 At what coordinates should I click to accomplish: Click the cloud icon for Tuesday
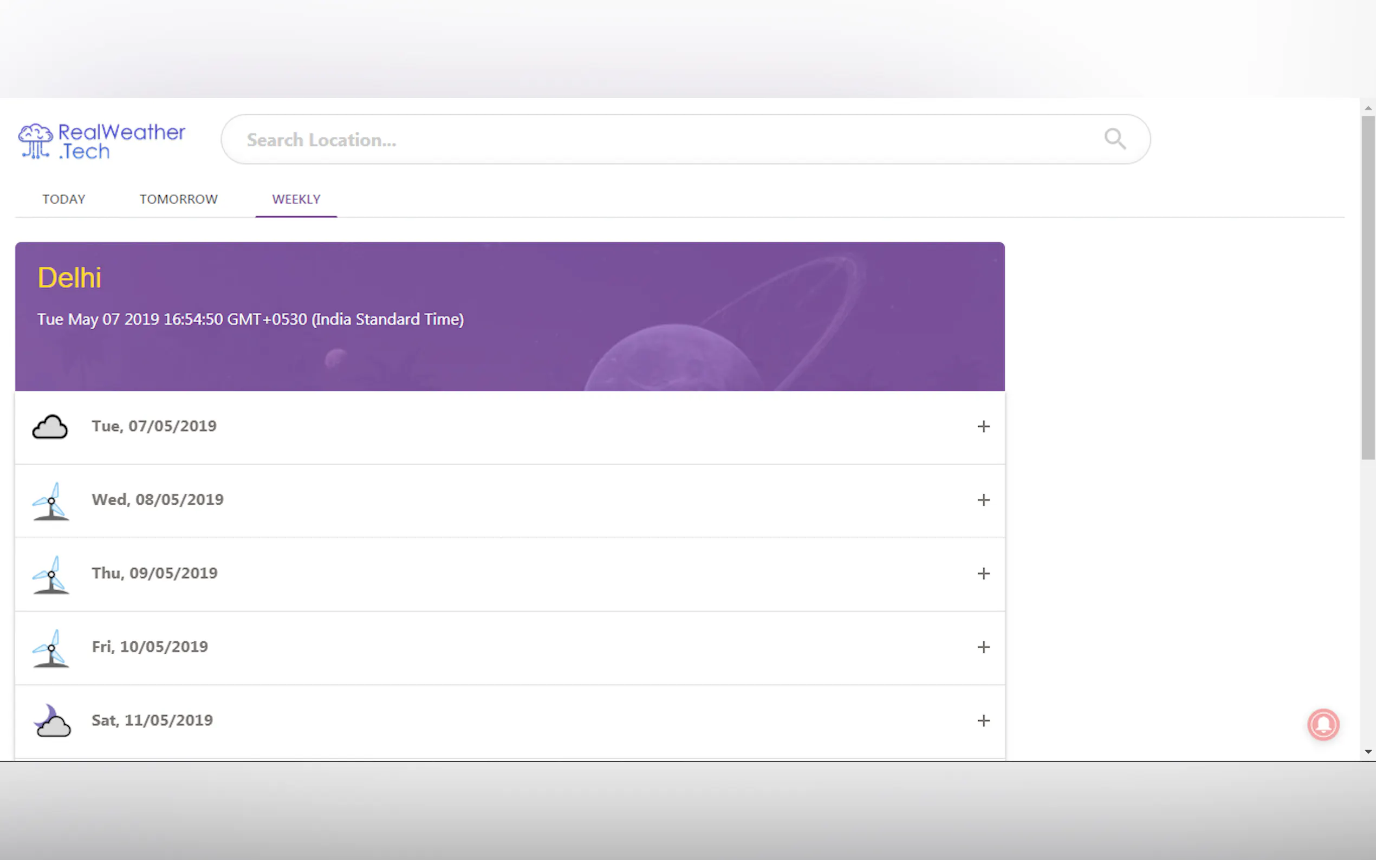[x=50, y=427]
